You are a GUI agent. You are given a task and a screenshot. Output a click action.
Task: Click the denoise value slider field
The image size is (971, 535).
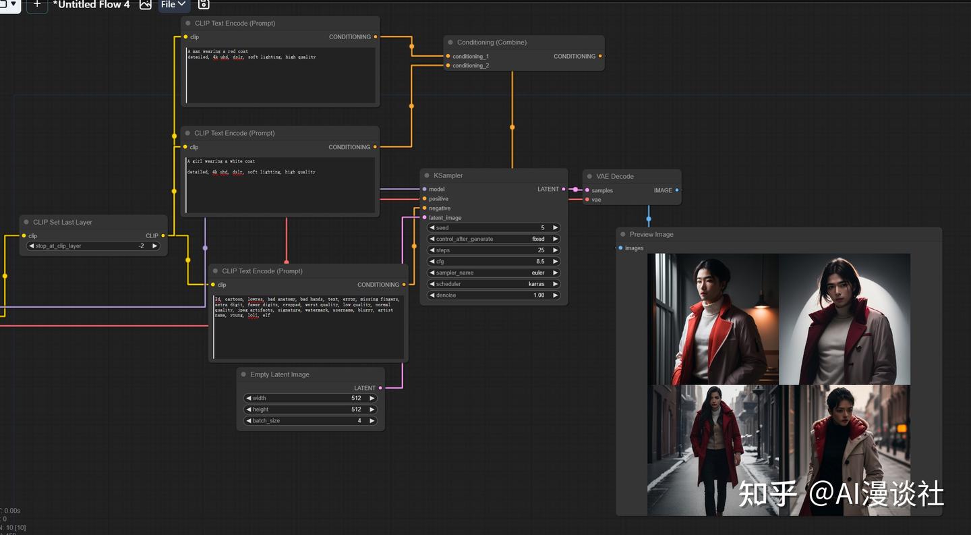494,295
